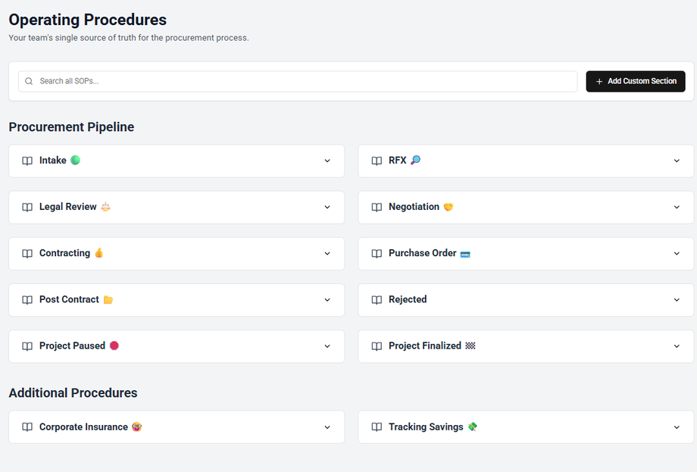
Task: Open the Post Contract chevron
Action: 327,300
